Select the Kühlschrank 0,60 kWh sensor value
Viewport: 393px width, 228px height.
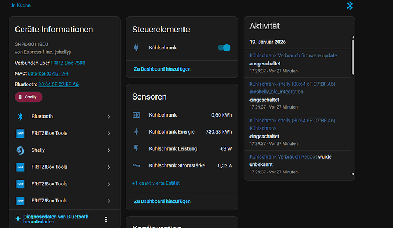point(222,115)
